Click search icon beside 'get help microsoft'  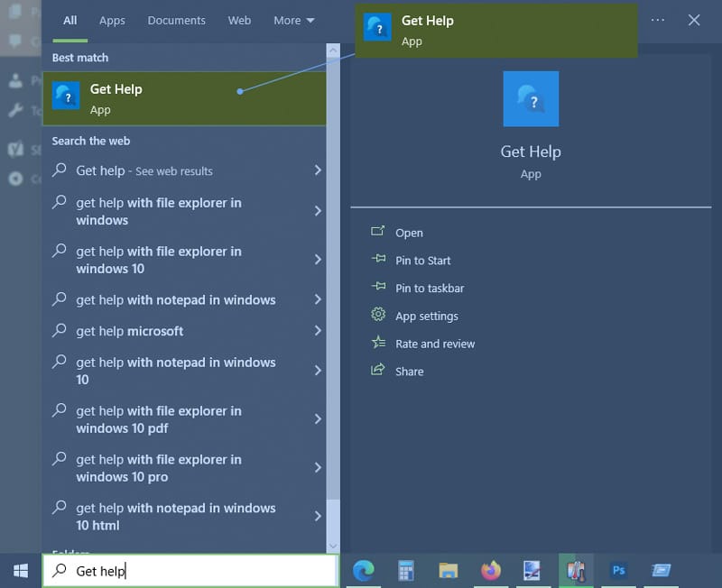click(x=60, y=330)
